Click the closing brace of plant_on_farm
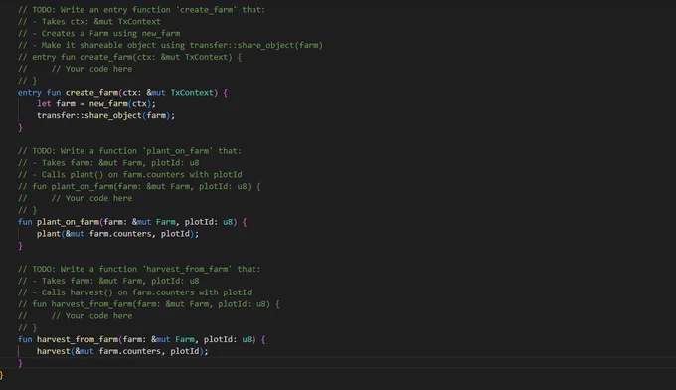Viewport: 676px width, 390px height. [x=20, y=245]
